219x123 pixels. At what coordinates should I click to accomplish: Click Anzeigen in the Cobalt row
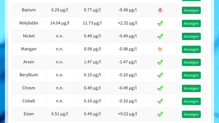pyautogui.click(x=191, y=101)
